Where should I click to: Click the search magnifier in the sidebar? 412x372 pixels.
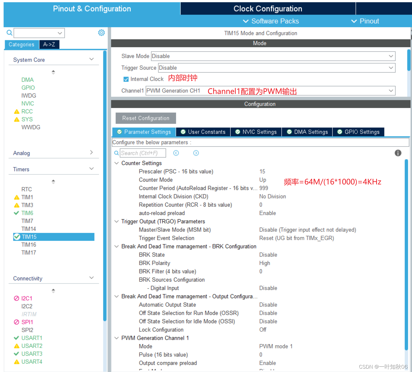coord(9,33)
